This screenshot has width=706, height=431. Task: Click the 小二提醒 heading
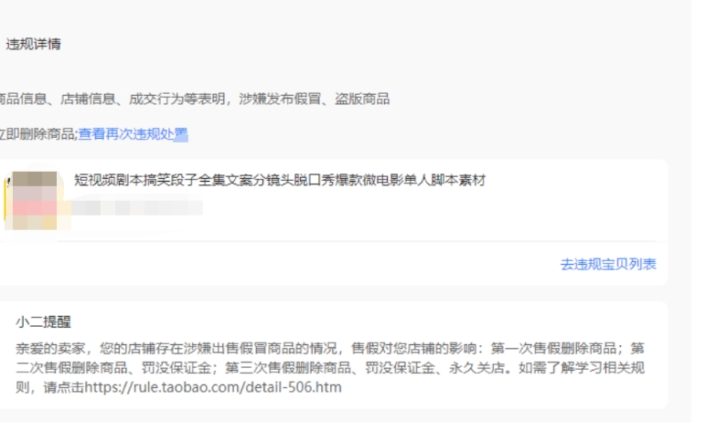[x=44, y=322]
